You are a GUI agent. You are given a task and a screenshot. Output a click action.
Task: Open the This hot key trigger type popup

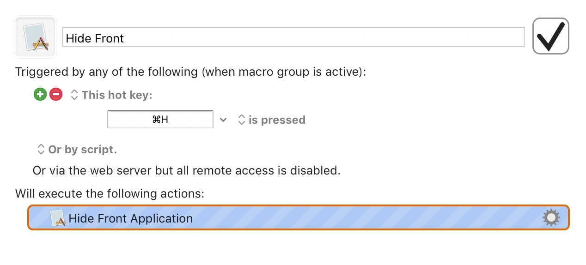[111, 95]
